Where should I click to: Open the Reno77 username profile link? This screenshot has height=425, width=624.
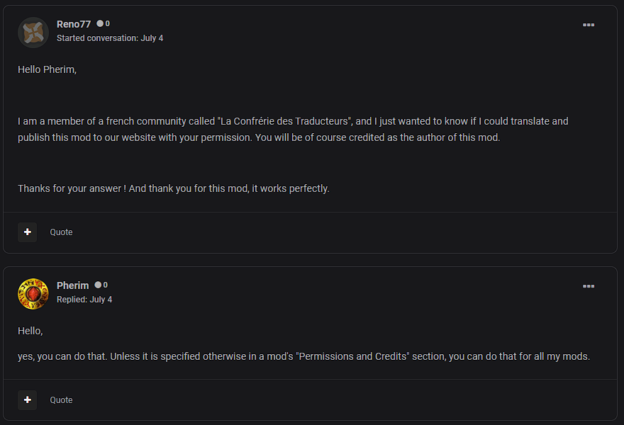74,24
